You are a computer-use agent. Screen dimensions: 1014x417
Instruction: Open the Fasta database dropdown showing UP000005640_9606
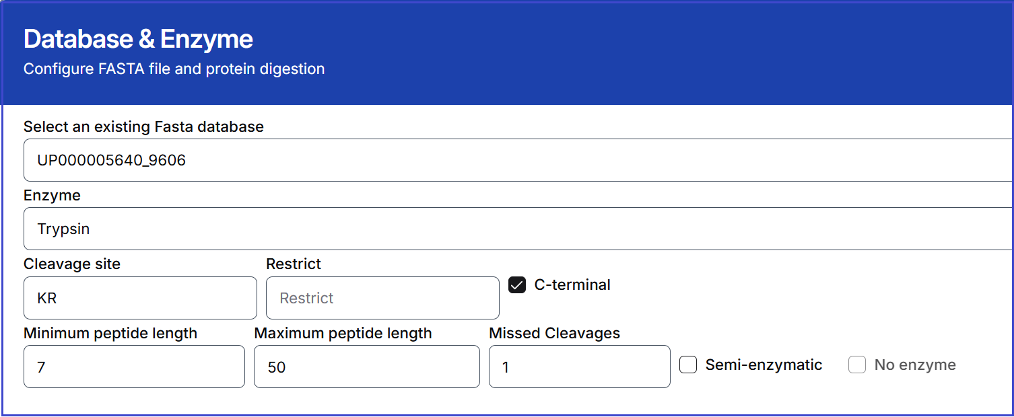(517, 160)
